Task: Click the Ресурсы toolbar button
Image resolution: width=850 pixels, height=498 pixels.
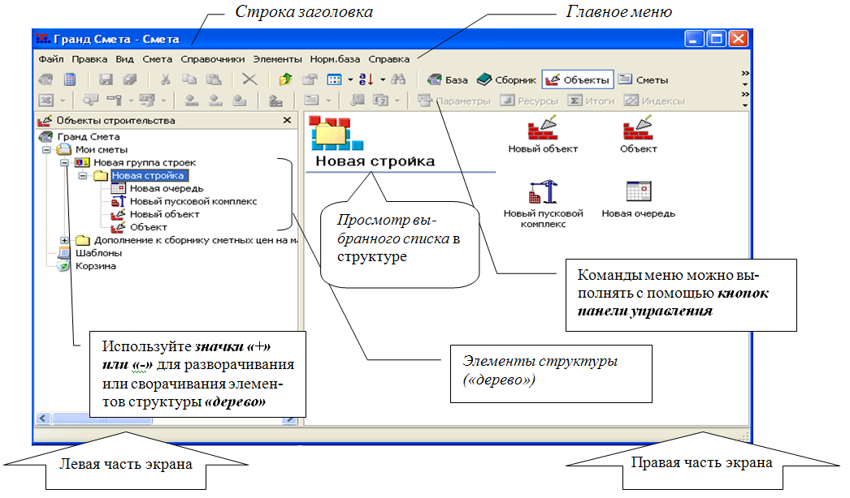Action: point(529,101)
